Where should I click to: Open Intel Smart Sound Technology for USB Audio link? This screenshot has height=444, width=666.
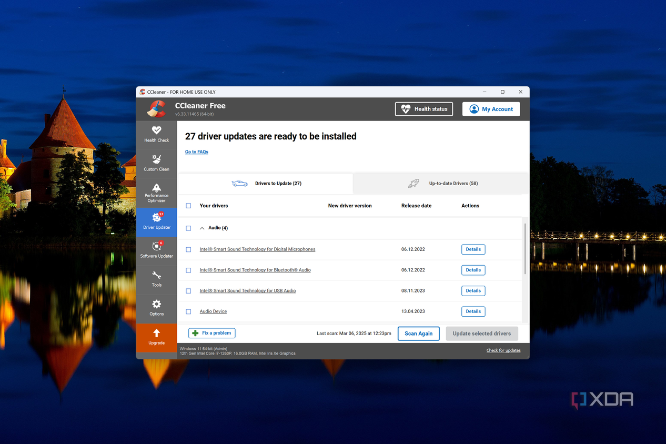248,290
